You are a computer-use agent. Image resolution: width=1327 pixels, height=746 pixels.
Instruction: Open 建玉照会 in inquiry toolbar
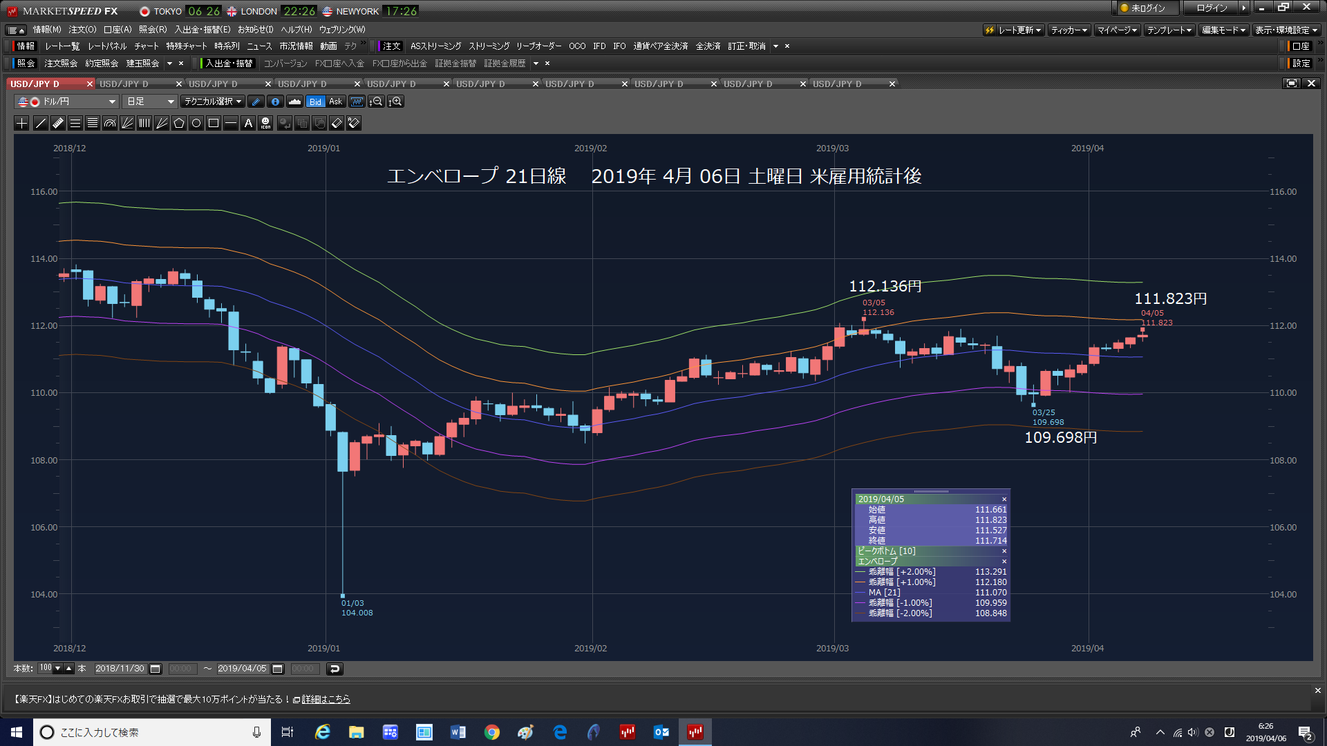(x=142, y=64)
